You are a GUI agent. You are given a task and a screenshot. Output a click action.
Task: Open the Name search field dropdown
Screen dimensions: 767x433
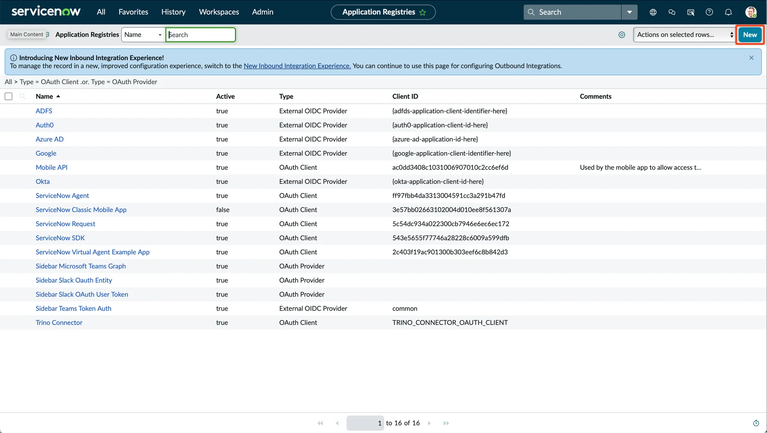tap(143, 35)
